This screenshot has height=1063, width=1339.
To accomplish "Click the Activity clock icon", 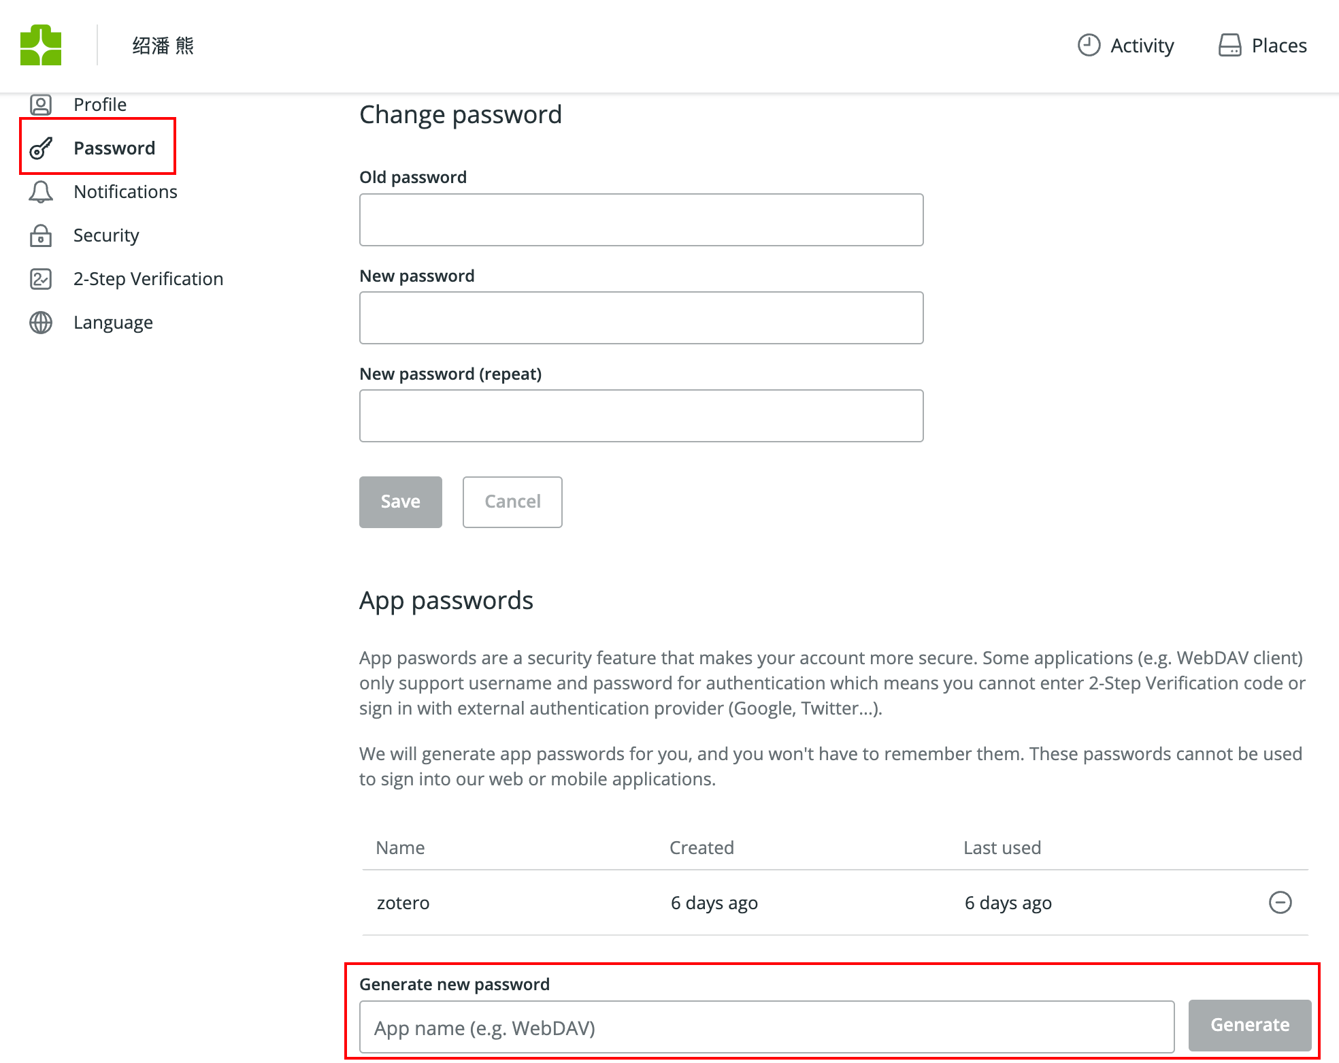I will (x=1089, y=45).
